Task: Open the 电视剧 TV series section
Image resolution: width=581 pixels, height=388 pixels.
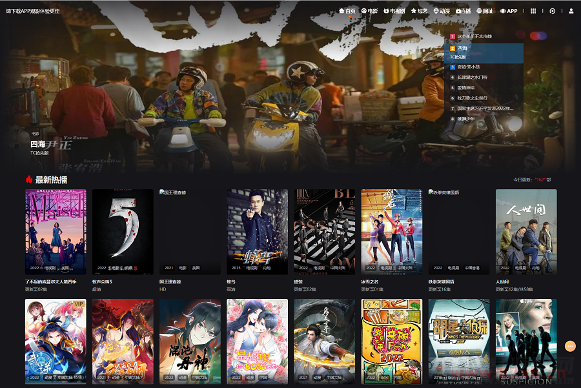Action: point(394,11)
